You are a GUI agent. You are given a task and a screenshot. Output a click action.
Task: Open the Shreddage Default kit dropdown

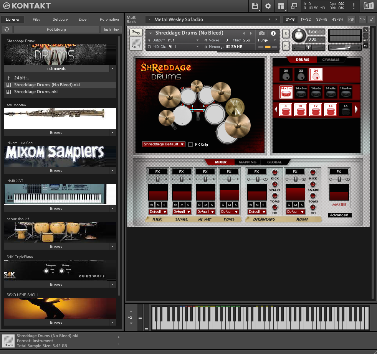point(164,144)
